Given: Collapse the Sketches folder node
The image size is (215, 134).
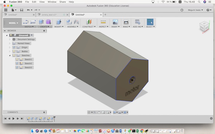Looking at the screenshot, I should [10, 55].
